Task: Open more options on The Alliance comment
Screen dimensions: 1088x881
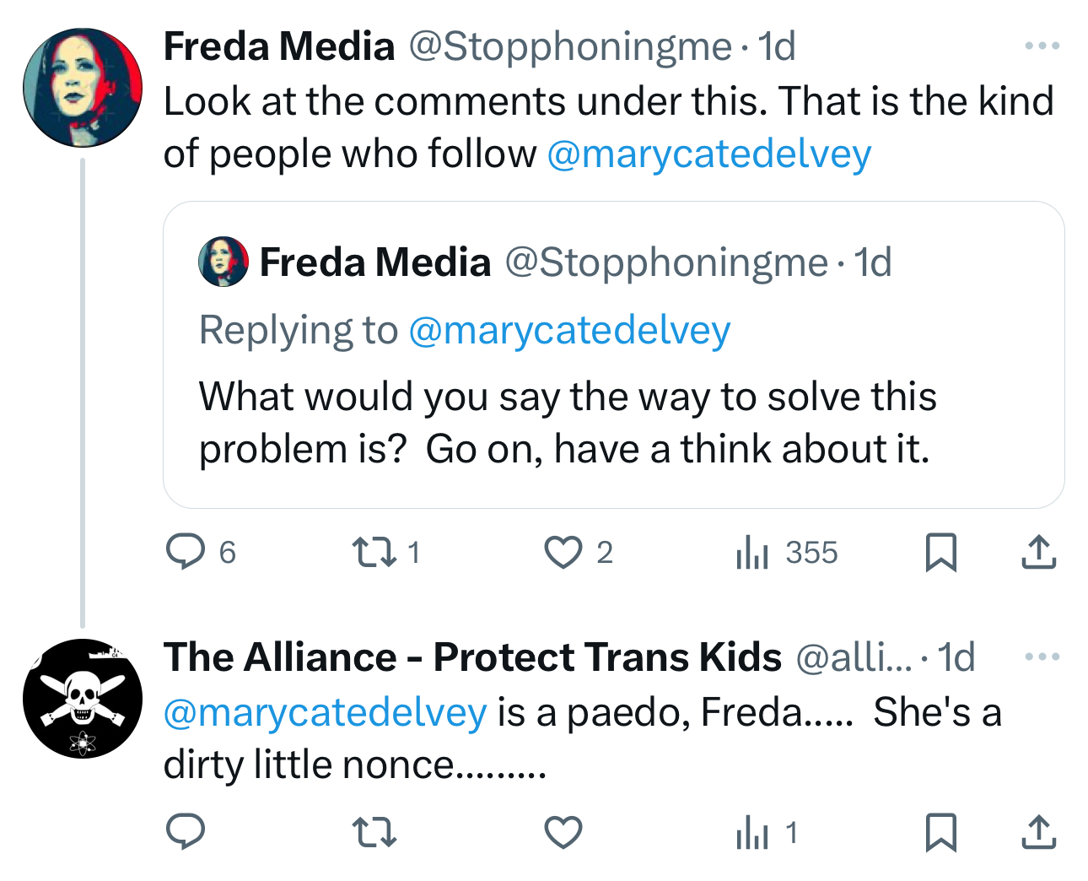Action: (x=1042, y=657)
